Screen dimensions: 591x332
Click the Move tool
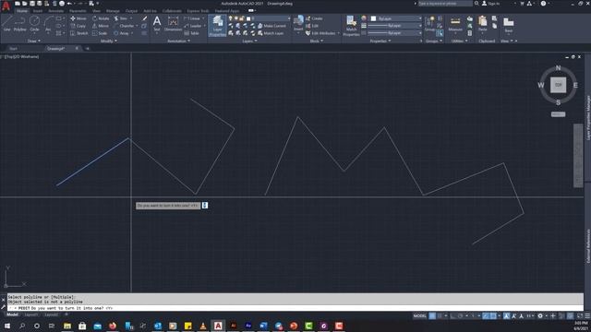coord(78,18)
